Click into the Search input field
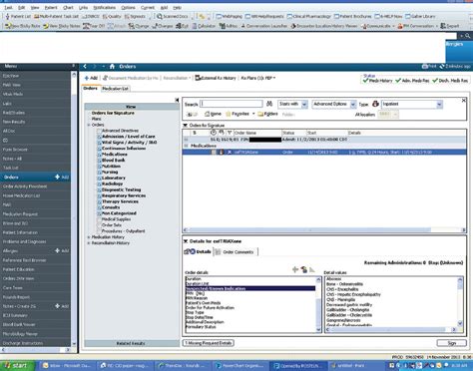Viewport: 473px width, 371px height. click(x=232, y=104)
